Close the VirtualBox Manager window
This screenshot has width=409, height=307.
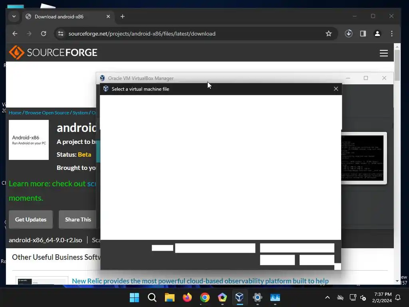point(384,78)
